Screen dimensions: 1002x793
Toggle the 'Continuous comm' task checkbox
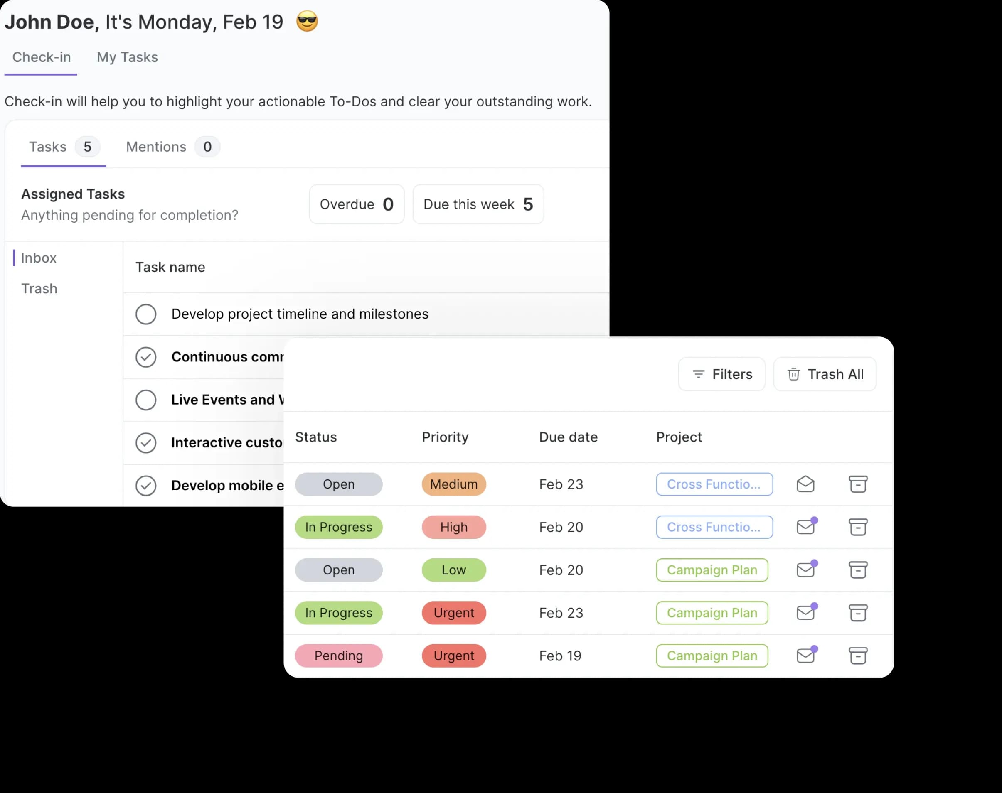click(146, 357)
